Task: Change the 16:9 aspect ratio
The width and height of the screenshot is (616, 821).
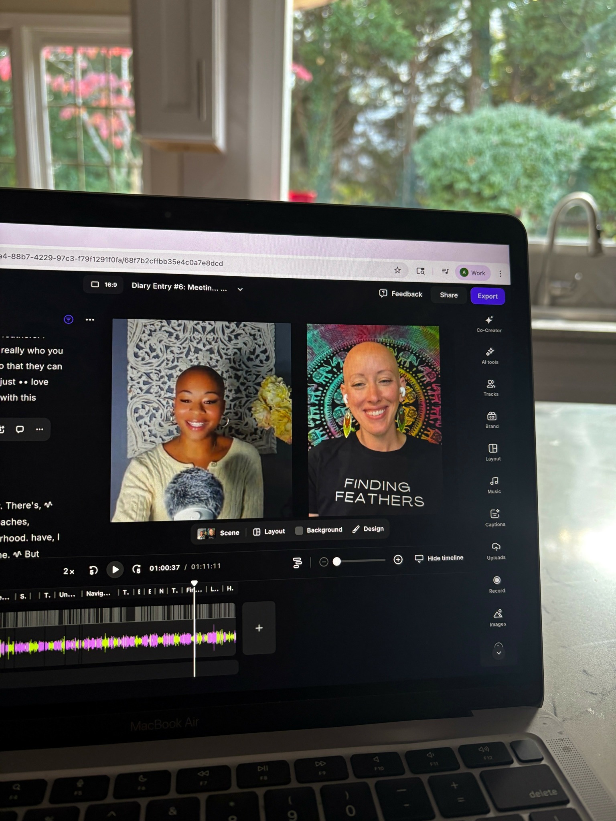Action: tap(104, 285)
